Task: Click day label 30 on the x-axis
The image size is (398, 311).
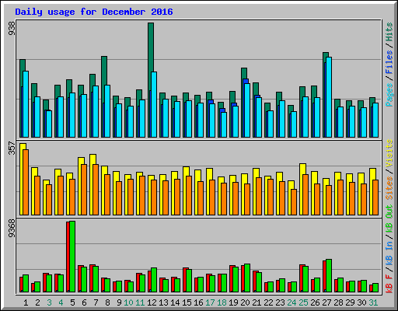Action: click(x=361, y=302)
